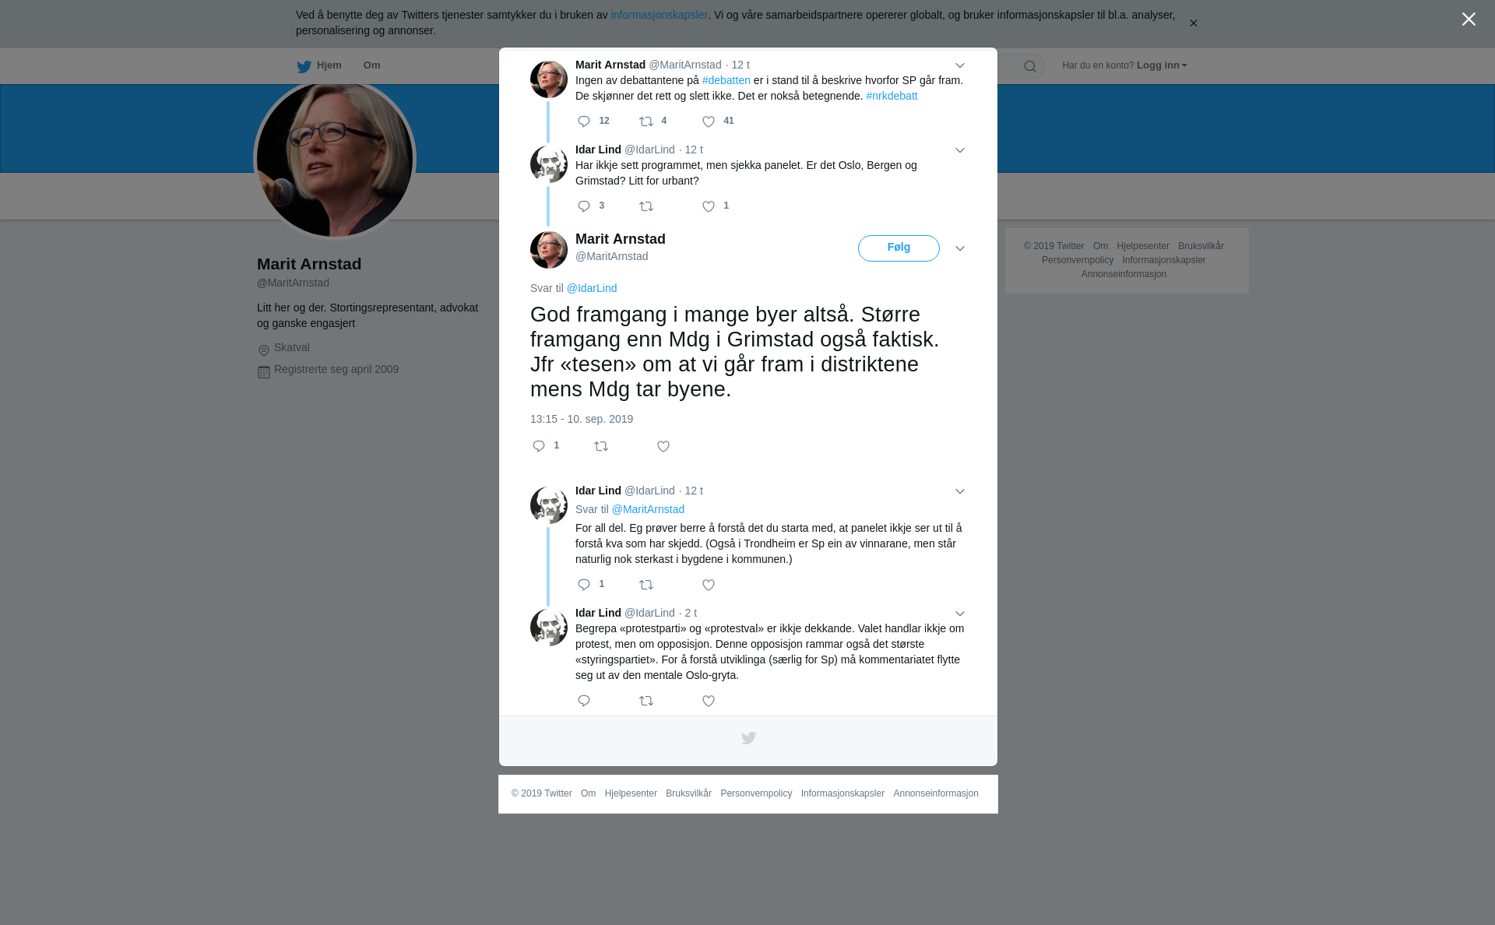This screenshot has width=1495, height=925.
Task: Expand options for first Marit Arnstad tweet
Action: point(960,65)
